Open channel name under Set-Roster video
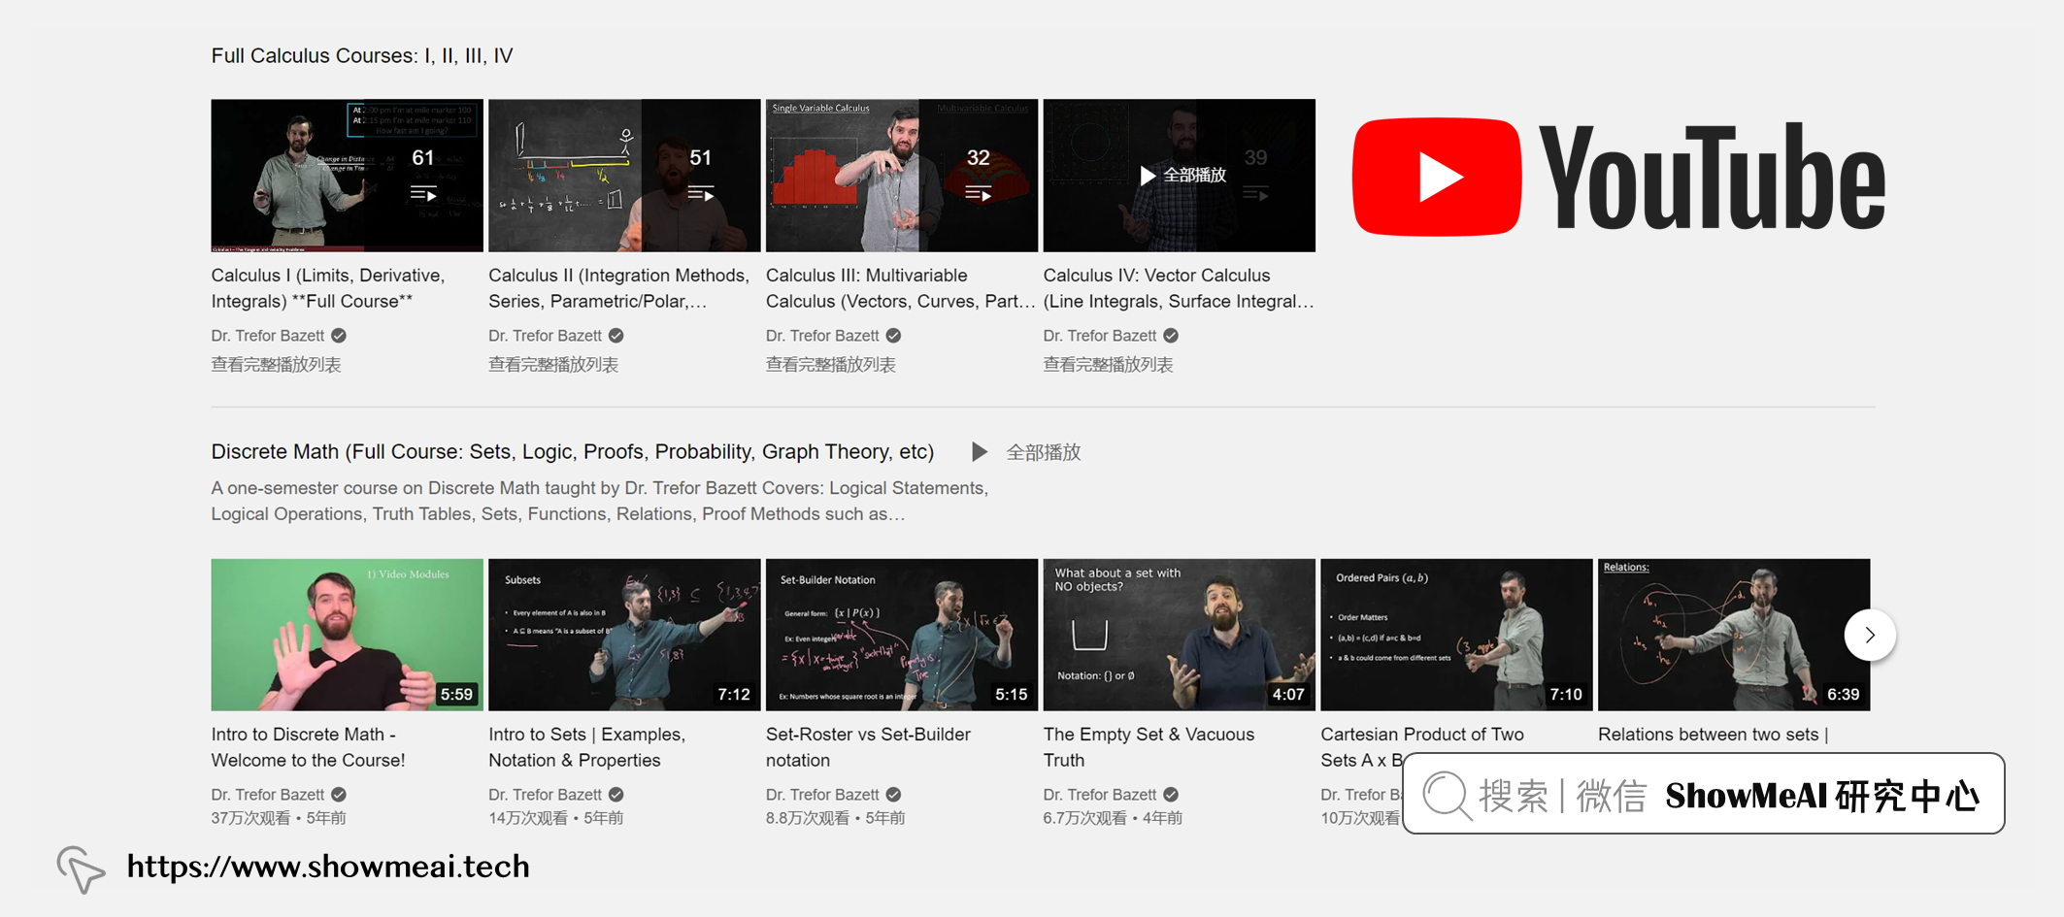The width and height of the screenshot is (2064, 917). tap(822, 795)
